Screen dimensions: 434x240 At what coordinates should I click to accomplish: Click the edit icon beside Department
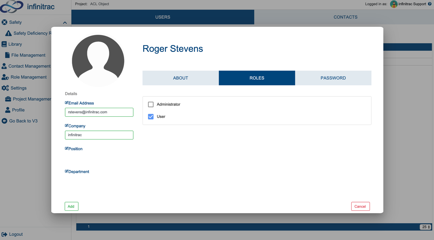coord(66,171)
